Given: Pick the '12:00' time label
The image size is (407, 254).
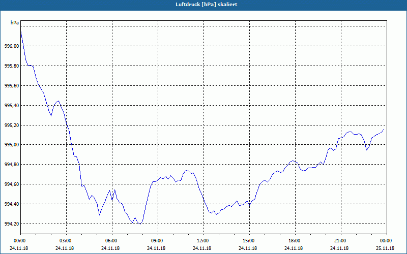Looking at the screenshot, I should tap(203, 241).
